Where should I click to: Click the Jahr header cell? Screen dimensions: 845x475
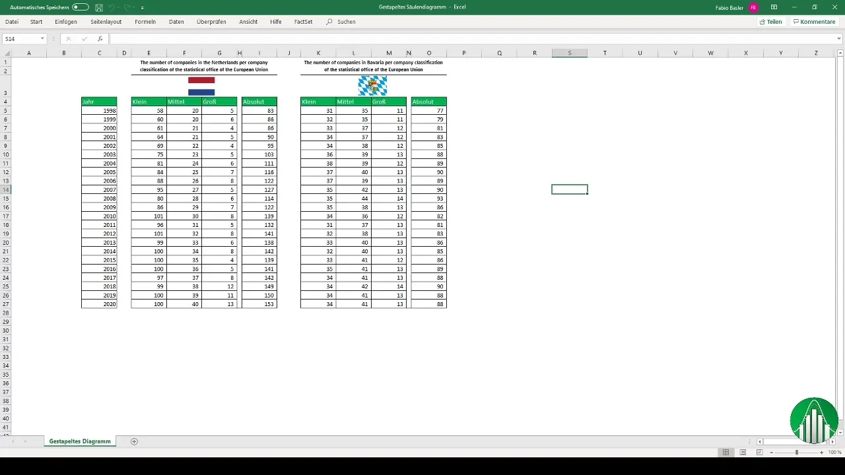coord(99,102)
